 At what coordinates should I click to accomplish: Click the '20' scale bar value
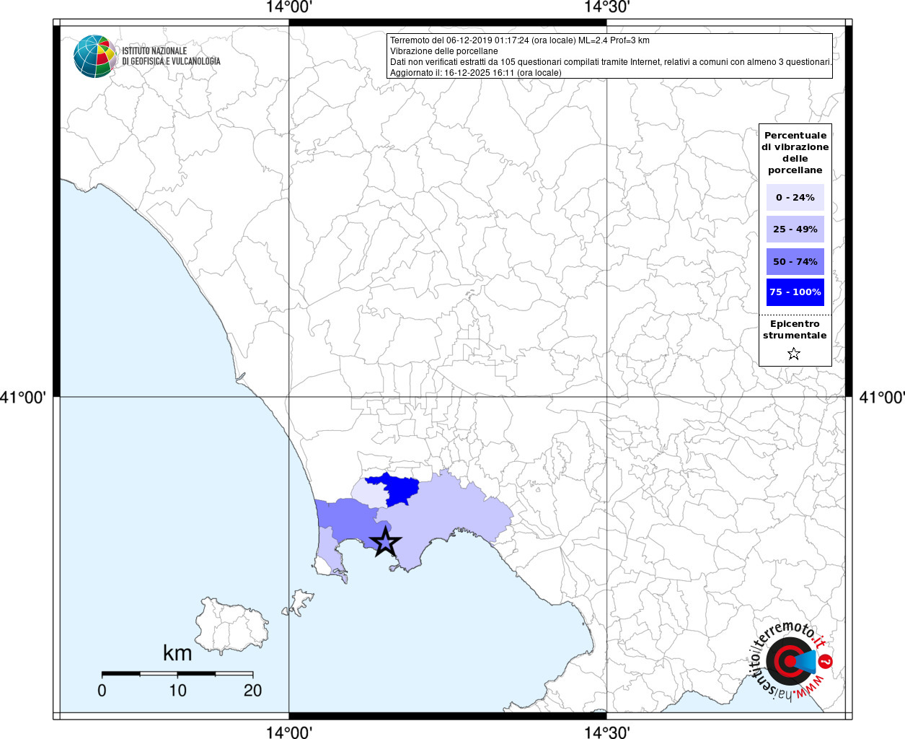pyautogui.click(x=252, y=691)
